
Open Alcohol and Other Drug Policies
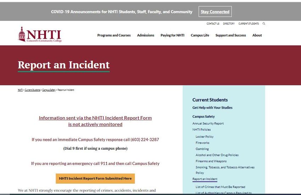(x=217, y=155)
